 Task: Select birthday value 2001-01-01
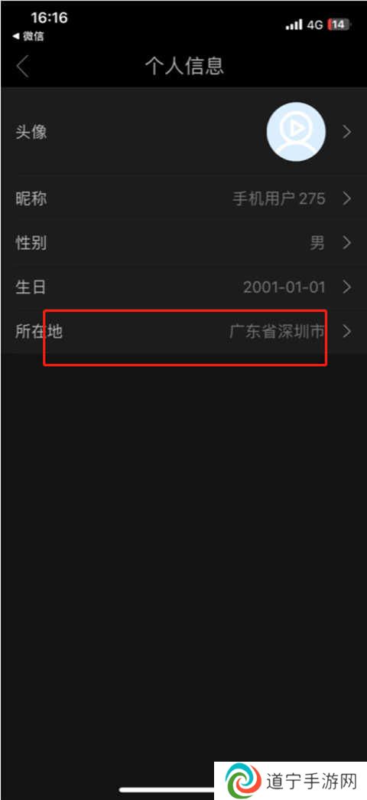pos(284,287)
